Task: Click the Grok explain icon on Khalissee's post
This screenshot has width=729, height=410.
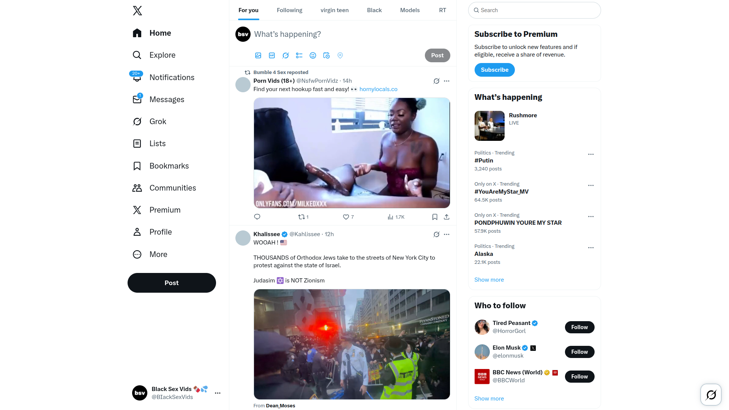Action: [x=437, y=234]
